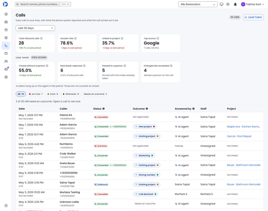The width and height of the screenshot is (268, 211).
Task: Show info for Passed to a person
Action: (125, 66)
